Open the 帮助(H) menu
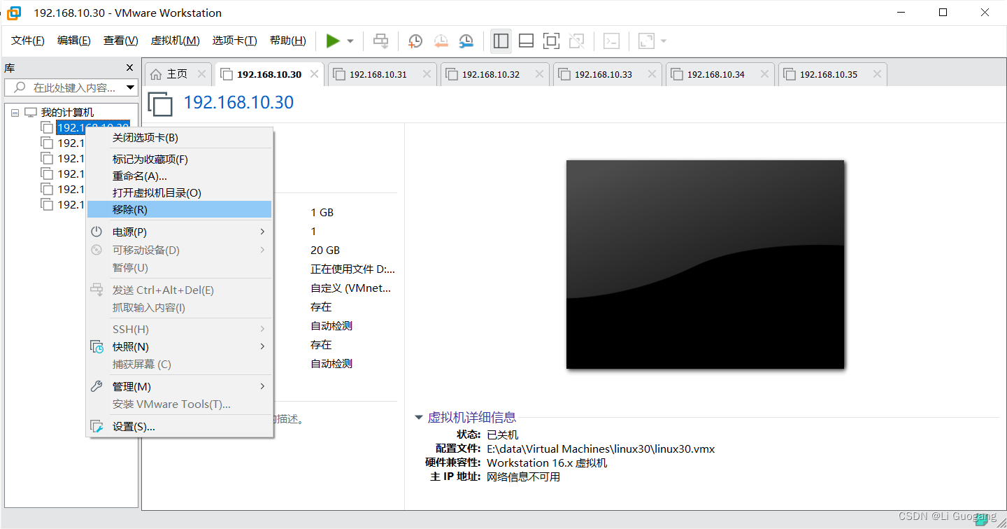The height and width of the screenshot is (529, 1007). [x=288, y=41]
